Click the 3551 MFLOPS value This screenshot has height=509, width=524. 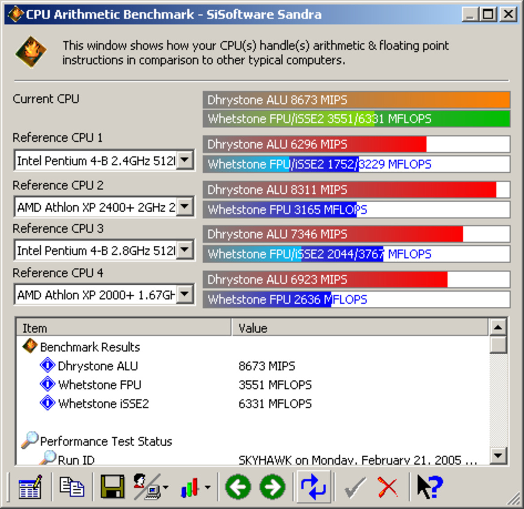tap(275, 384)
